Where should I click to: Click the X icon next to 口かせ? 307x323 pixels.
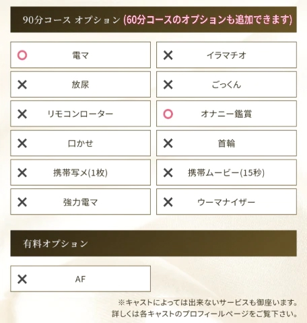(x=22, y=143)
